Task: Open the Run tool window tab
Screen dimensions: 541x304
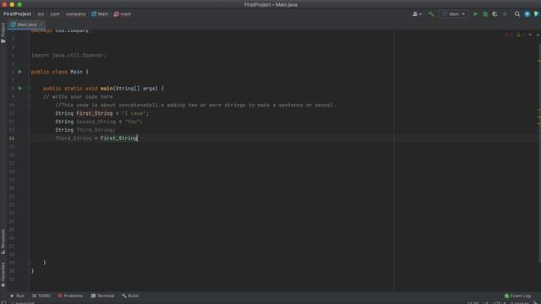Action: (x=17, y=296)
